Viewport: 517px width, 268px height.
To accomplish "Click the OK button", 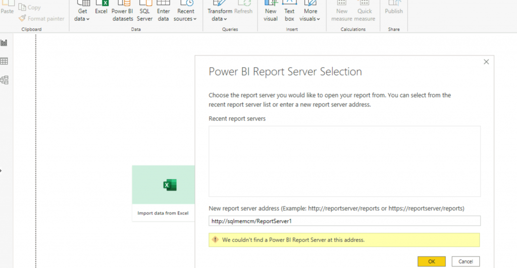I will (431, 261).
